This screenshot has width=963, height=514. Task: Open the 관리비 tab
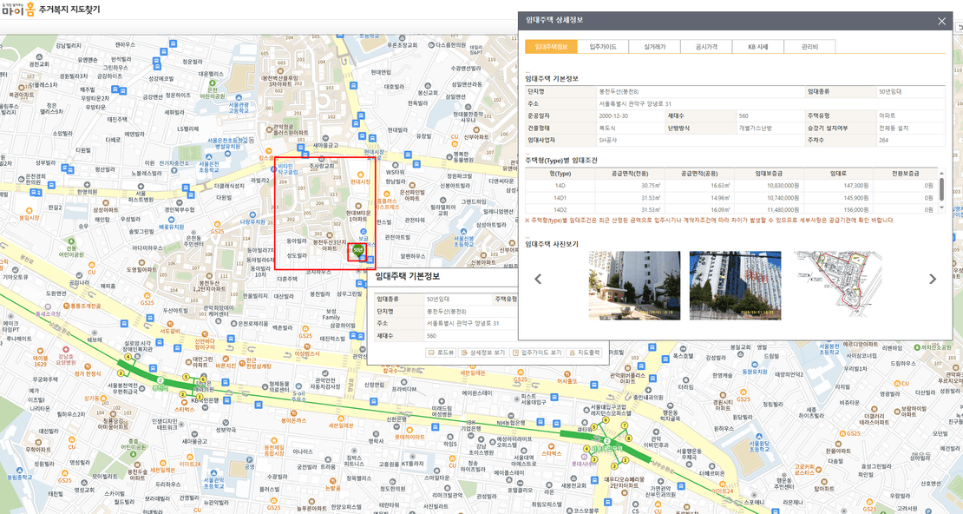pyautogui.click(x=809, y=47)
